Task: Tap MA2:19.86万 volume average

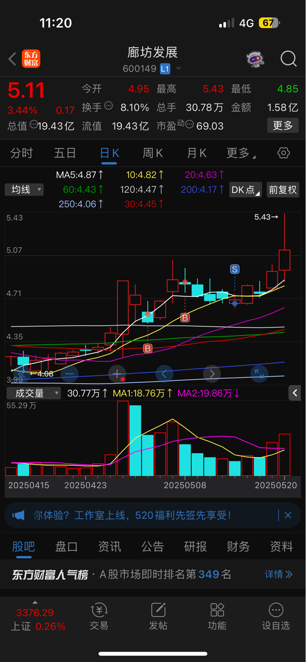Action: coord(209,393)
